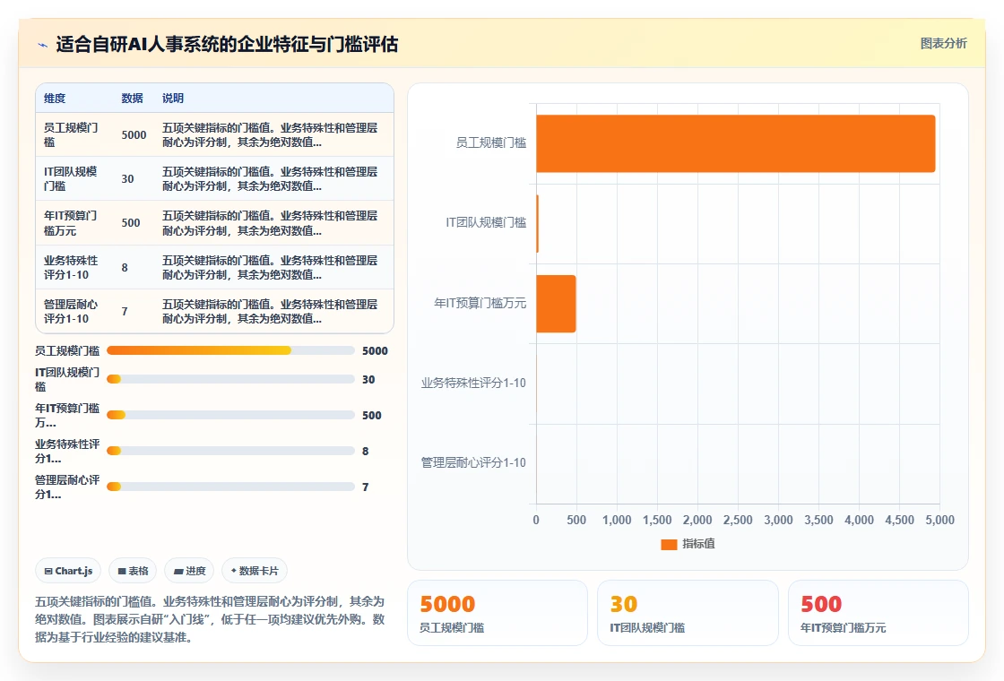Viewport: 1004px width, 681px height.
Task: Click the 管理层耐心评分 progress bar
Action: coord(230,487)
